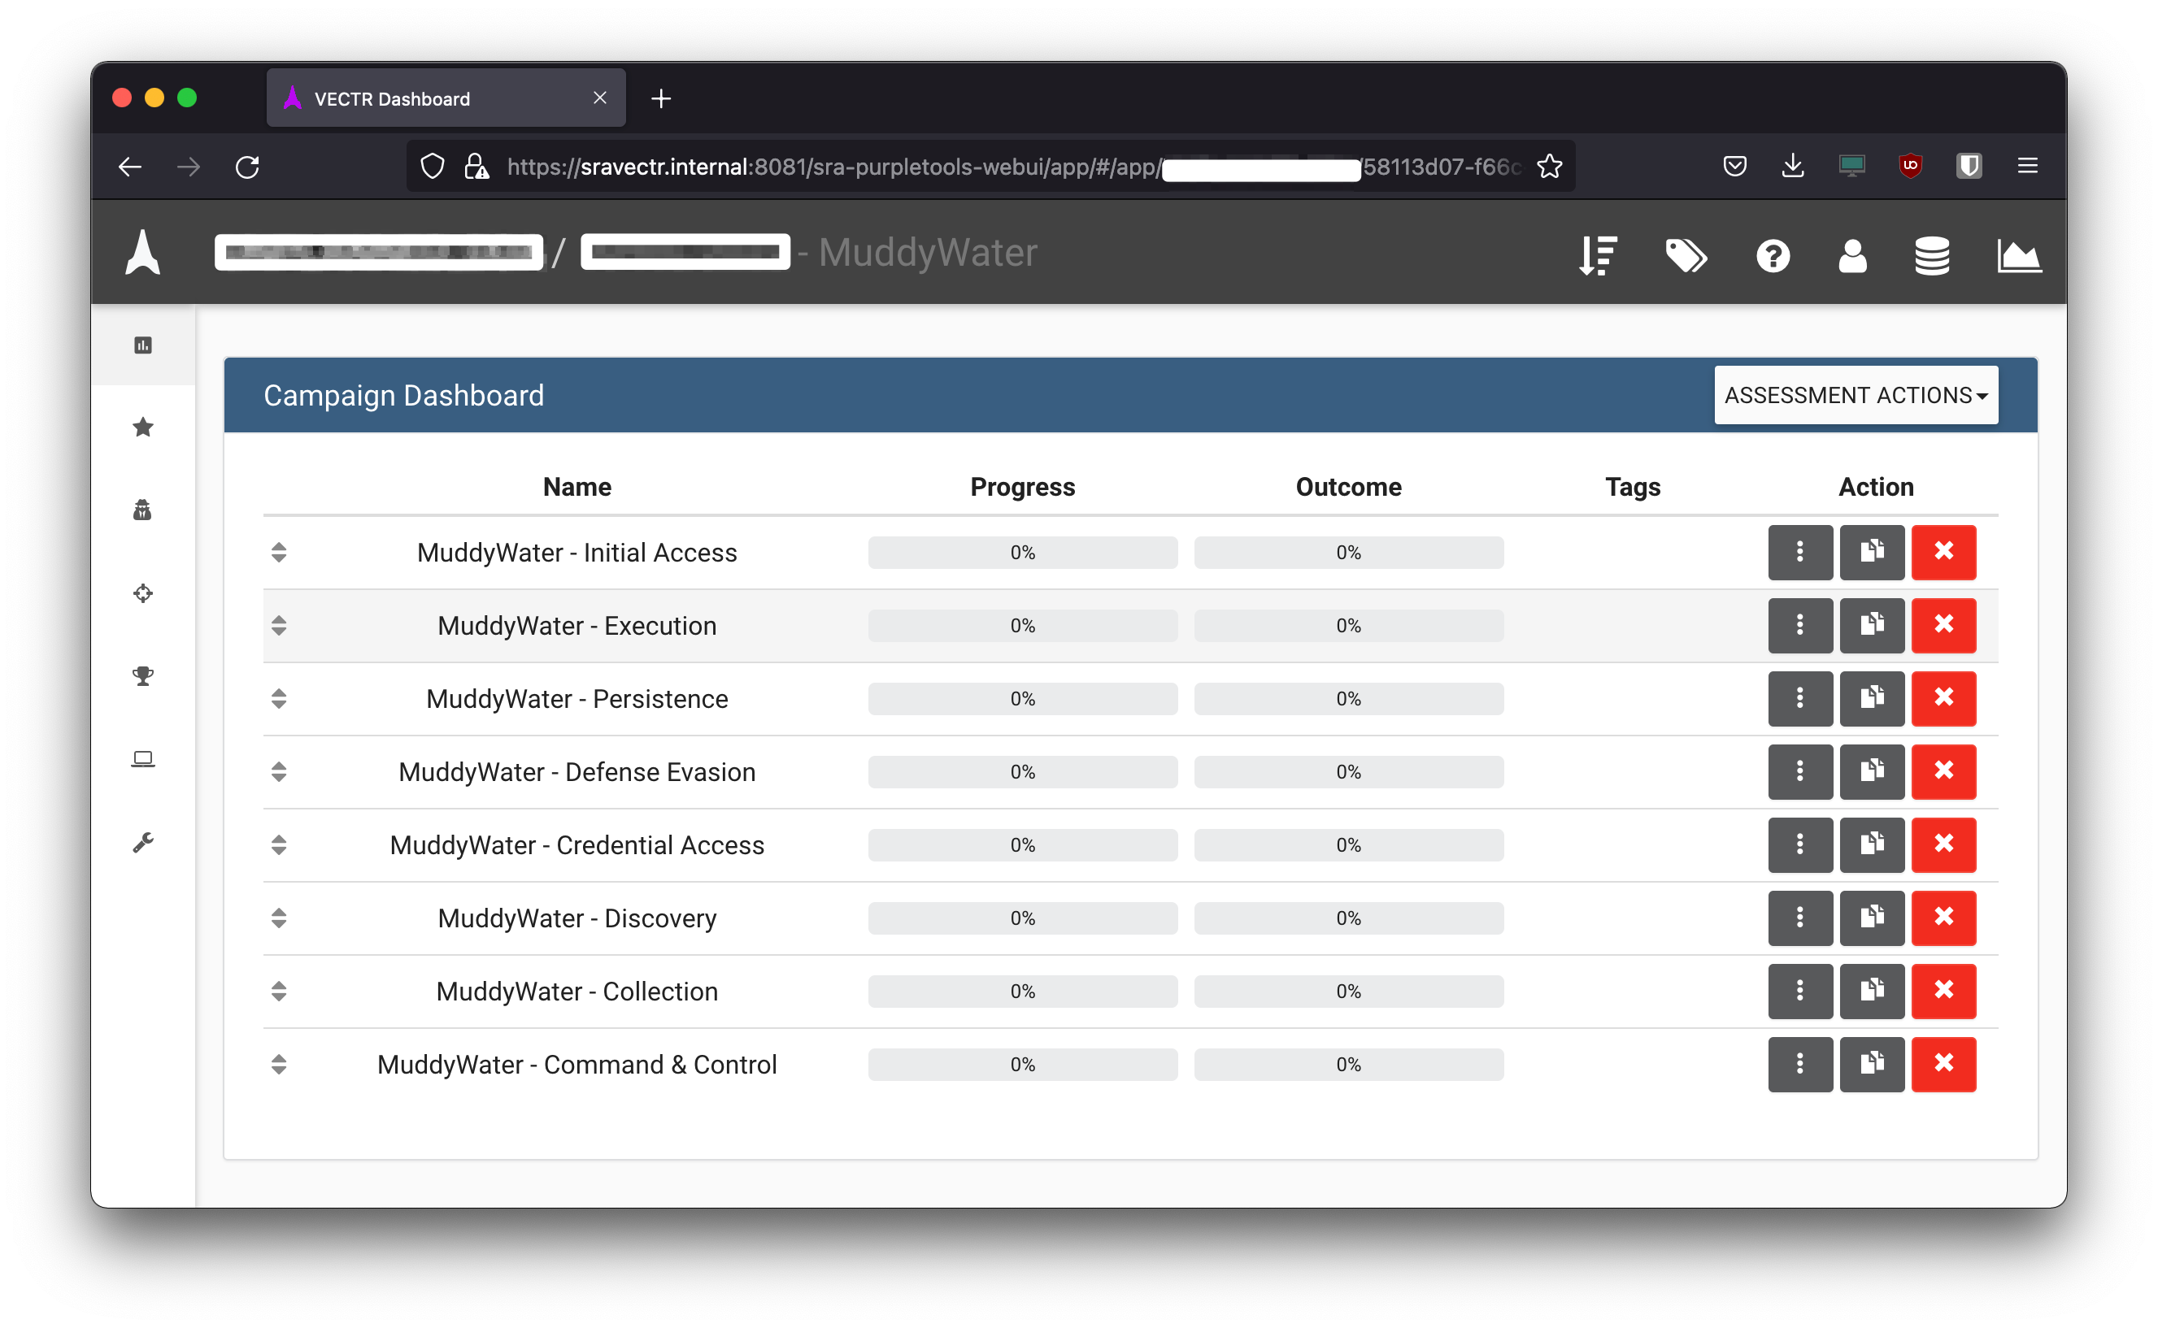Select the star sidebar icon

pos(143,427)
